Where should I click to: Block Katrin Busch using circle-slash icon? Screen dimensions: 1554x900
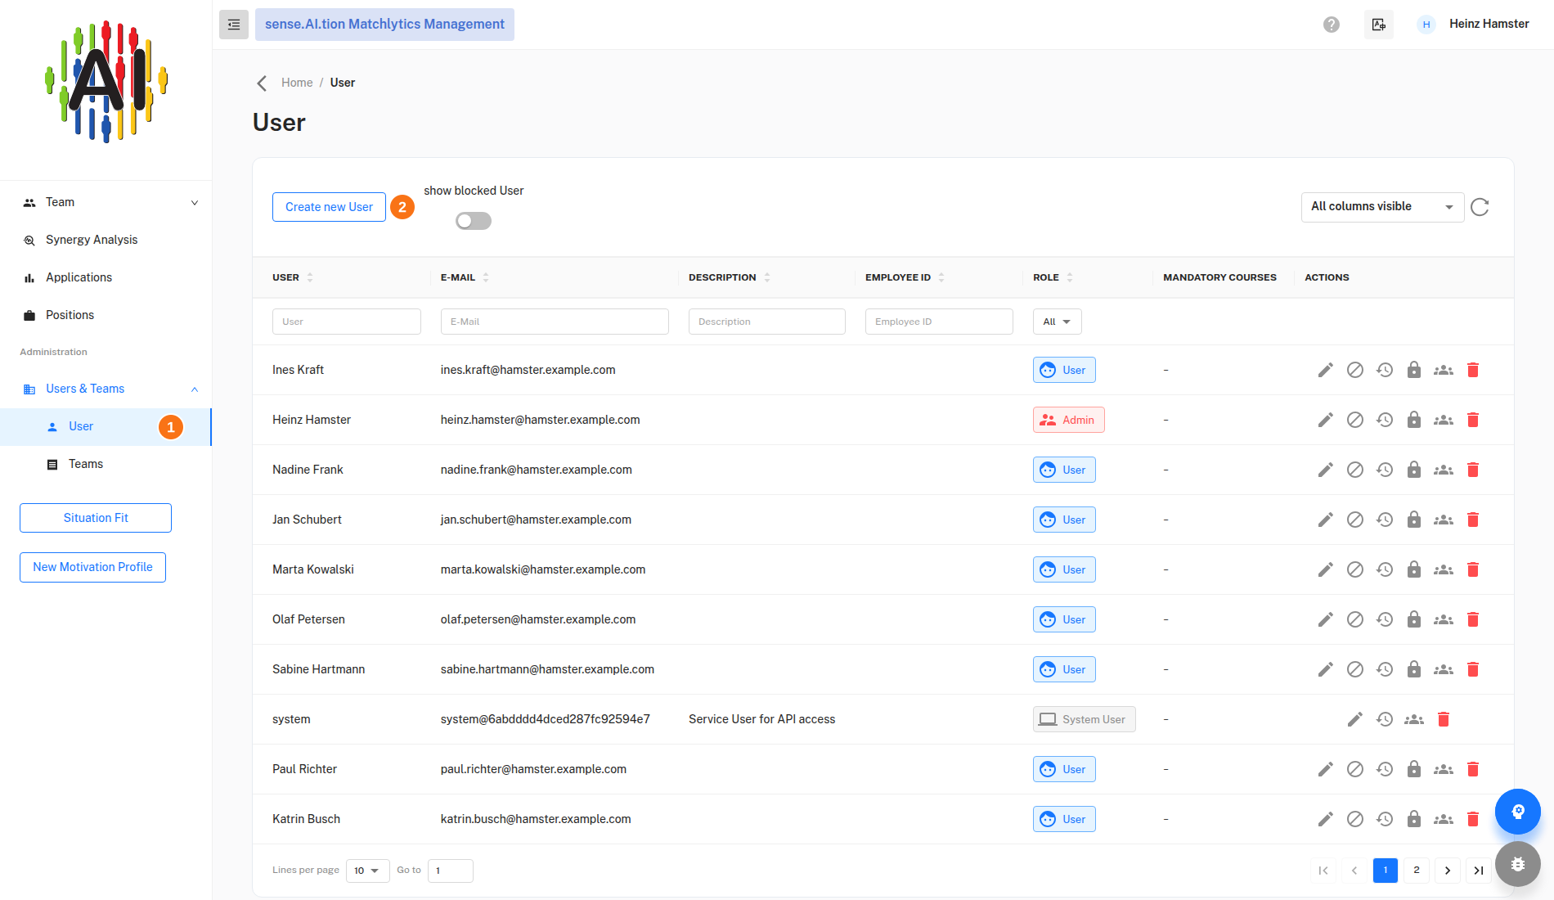point(1355,819)
